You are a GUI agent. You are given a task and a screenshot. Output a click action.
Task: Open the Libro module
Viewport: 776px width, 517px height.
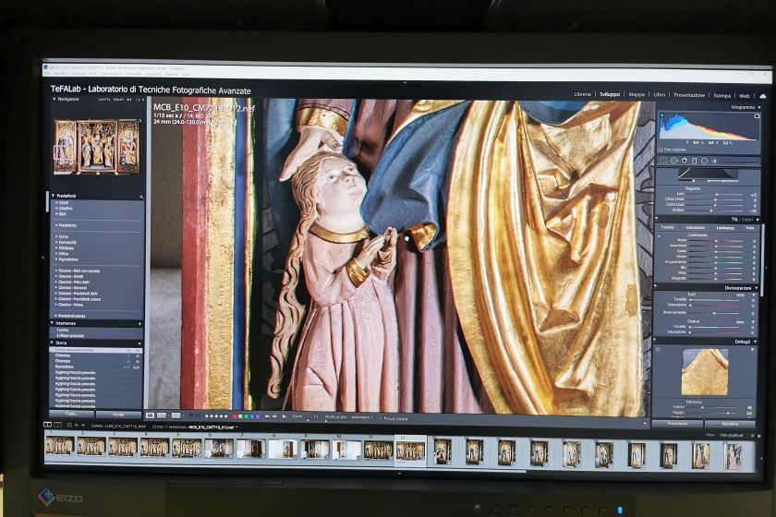coord(660,94)
